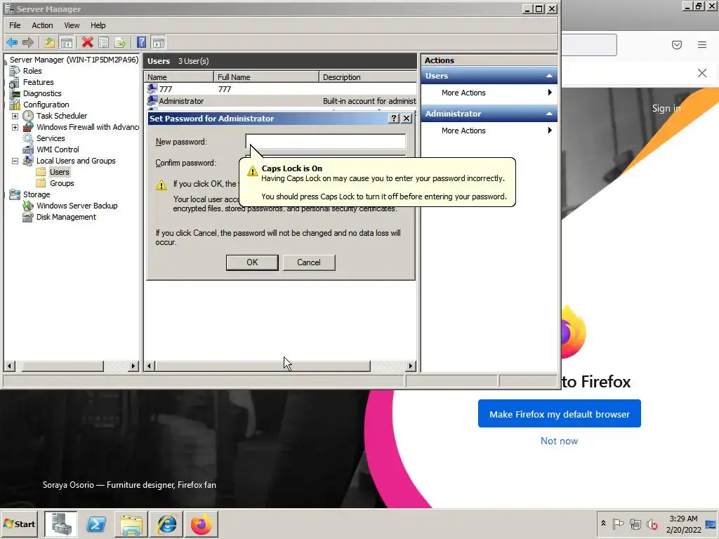The image size is (719, 539).
Task: Select the Features node
Action: pos(38,82)
